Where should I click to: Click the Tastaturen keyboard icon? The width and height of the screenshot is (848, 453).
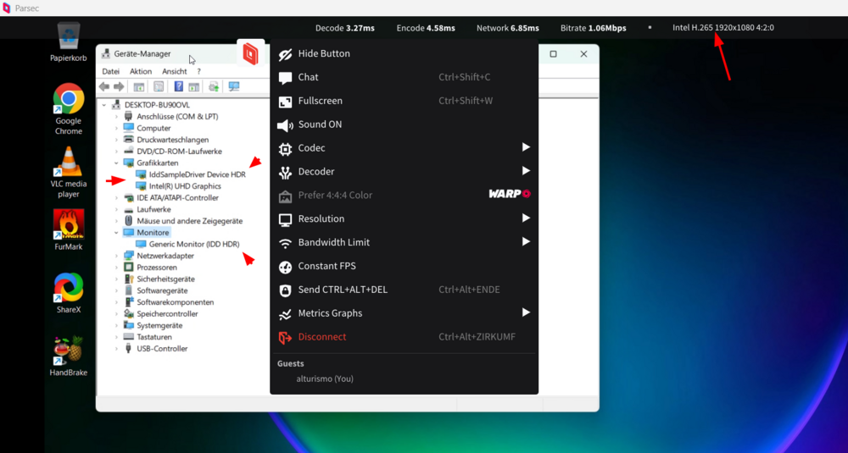coord(128,337)
